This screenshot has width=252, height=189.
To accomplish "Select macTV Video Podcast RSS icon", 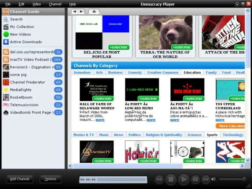I will click(6, 60).
